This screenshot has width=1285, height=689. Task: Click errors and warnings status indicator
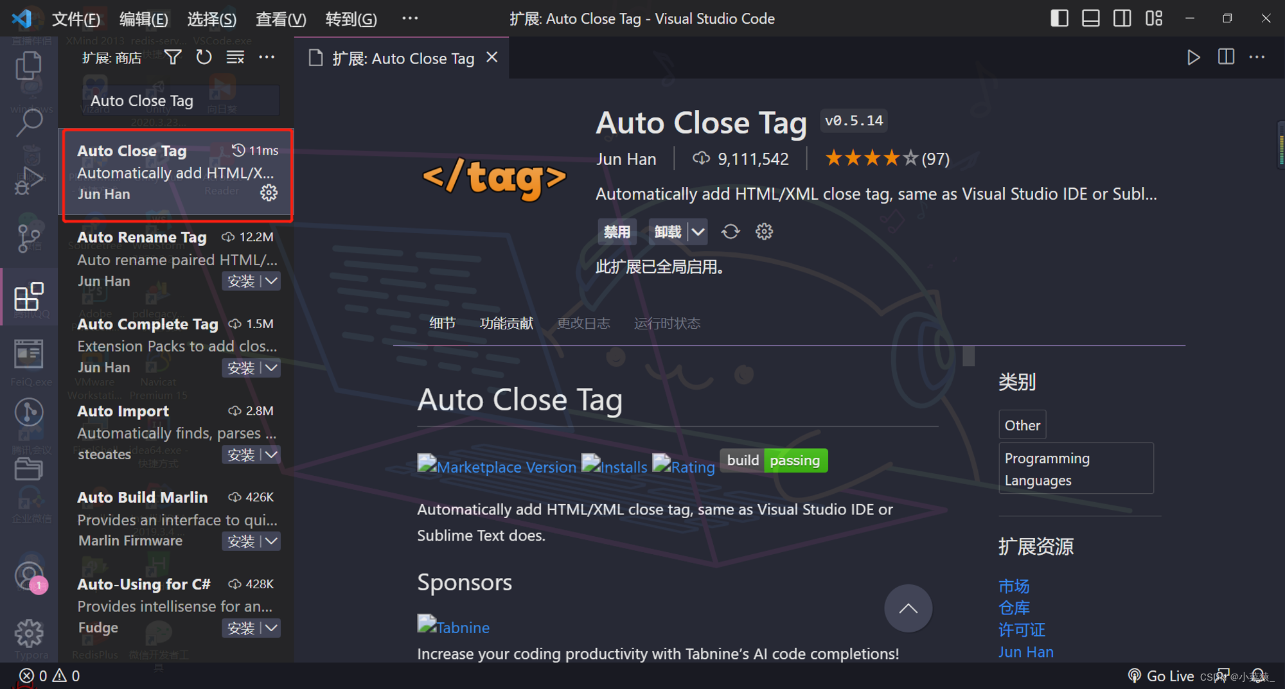(x=49, y=676)
